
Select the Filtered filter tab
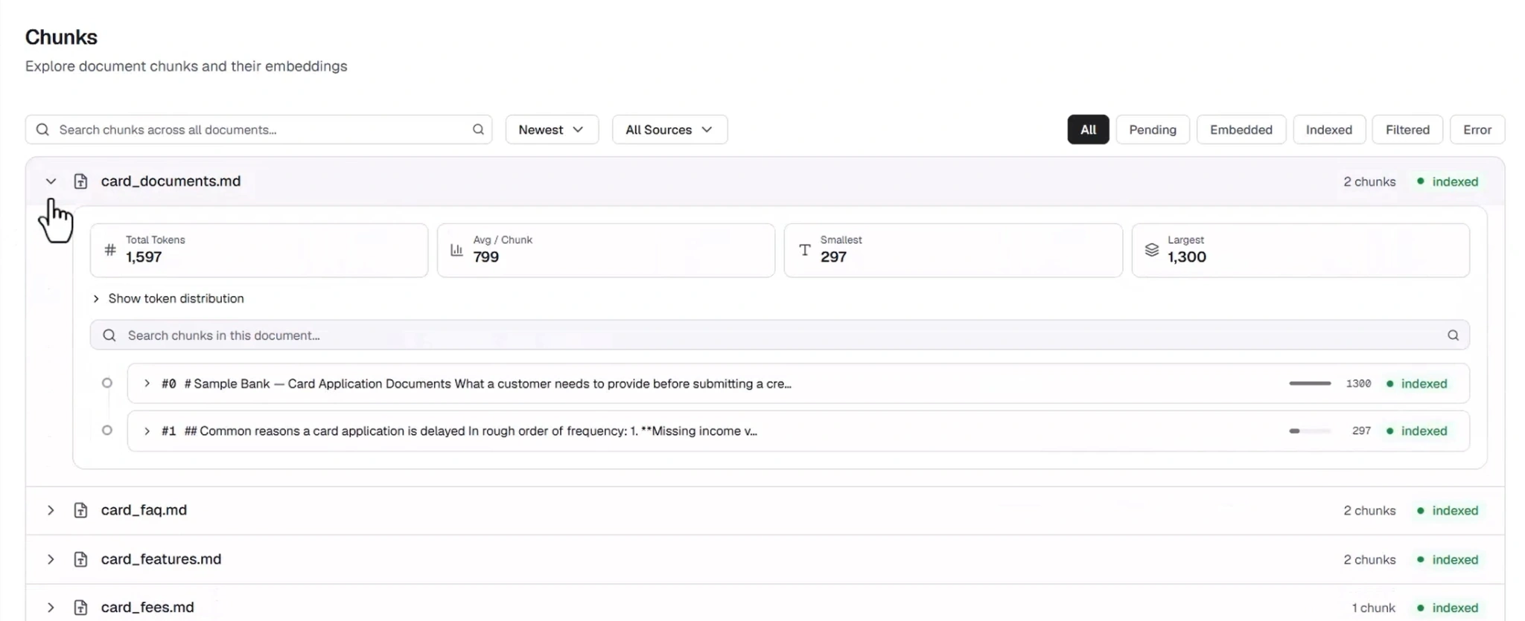(x=1407, y=129)
